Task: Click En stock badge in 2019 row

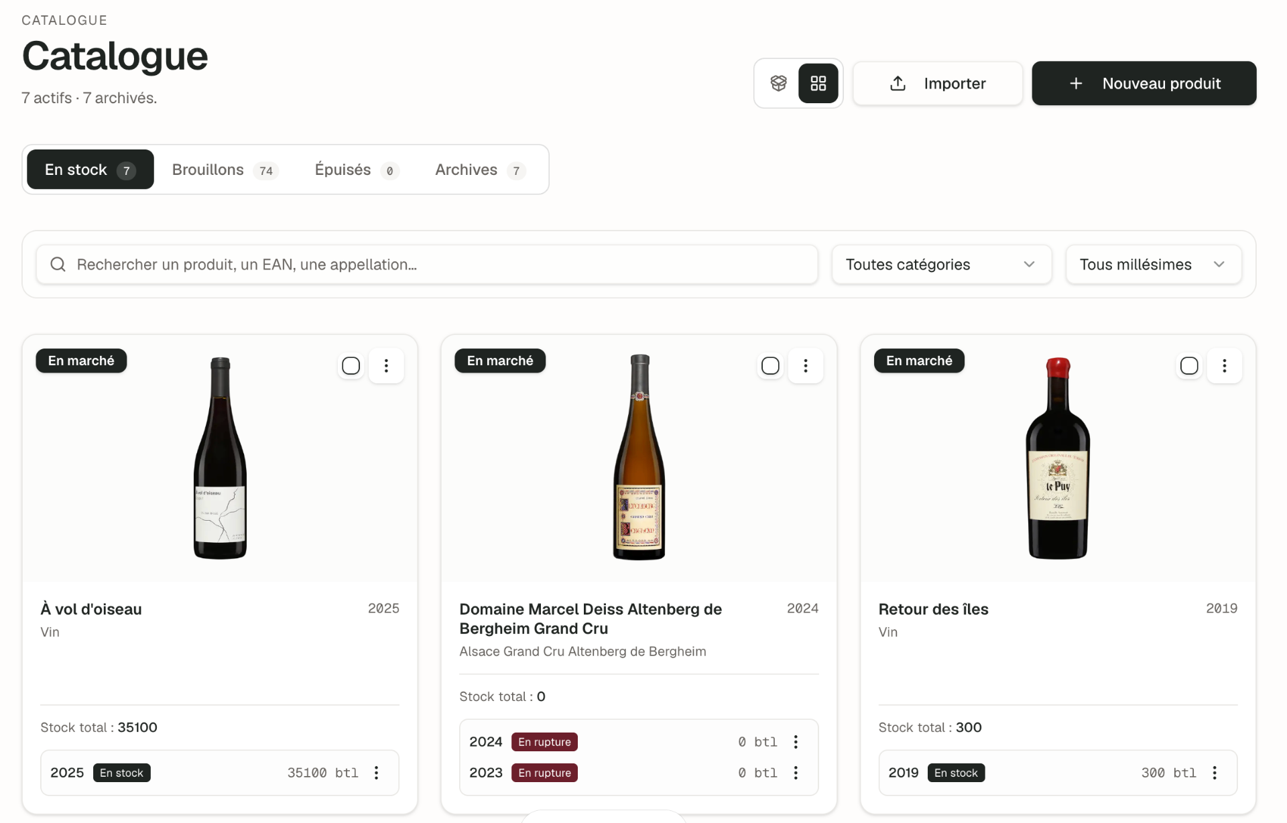Action: 956,773
